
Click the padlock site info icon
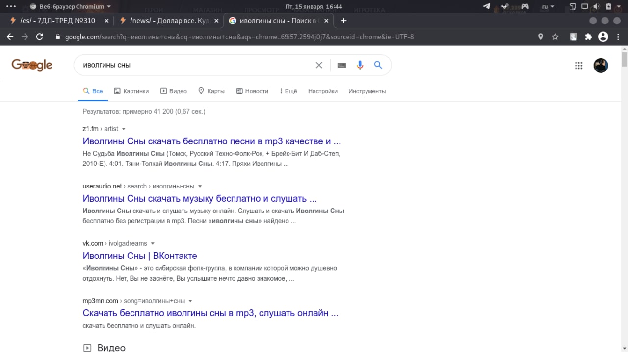pyautogui.click(x=58, y=37)
